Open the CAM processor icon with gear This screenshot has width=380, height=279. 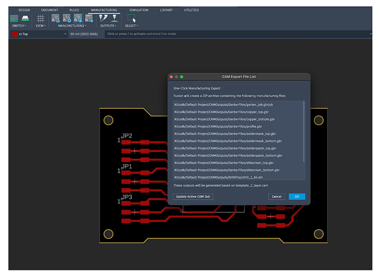[67, 19]
